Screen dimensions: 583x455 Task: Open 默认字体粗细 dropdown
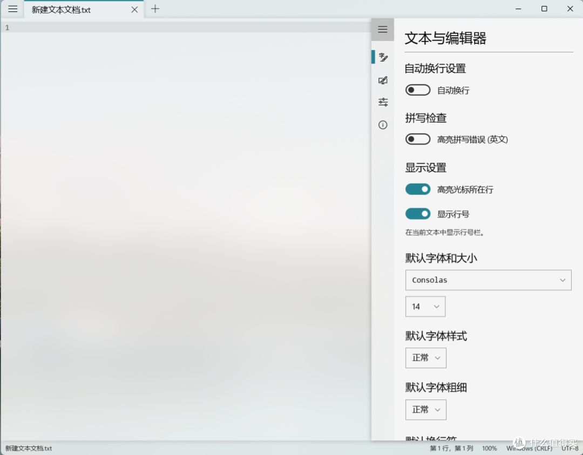(426, 410)
